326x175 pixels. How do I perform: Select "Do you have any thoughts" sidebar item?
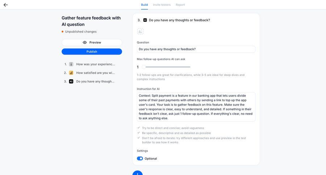[96, 82]
